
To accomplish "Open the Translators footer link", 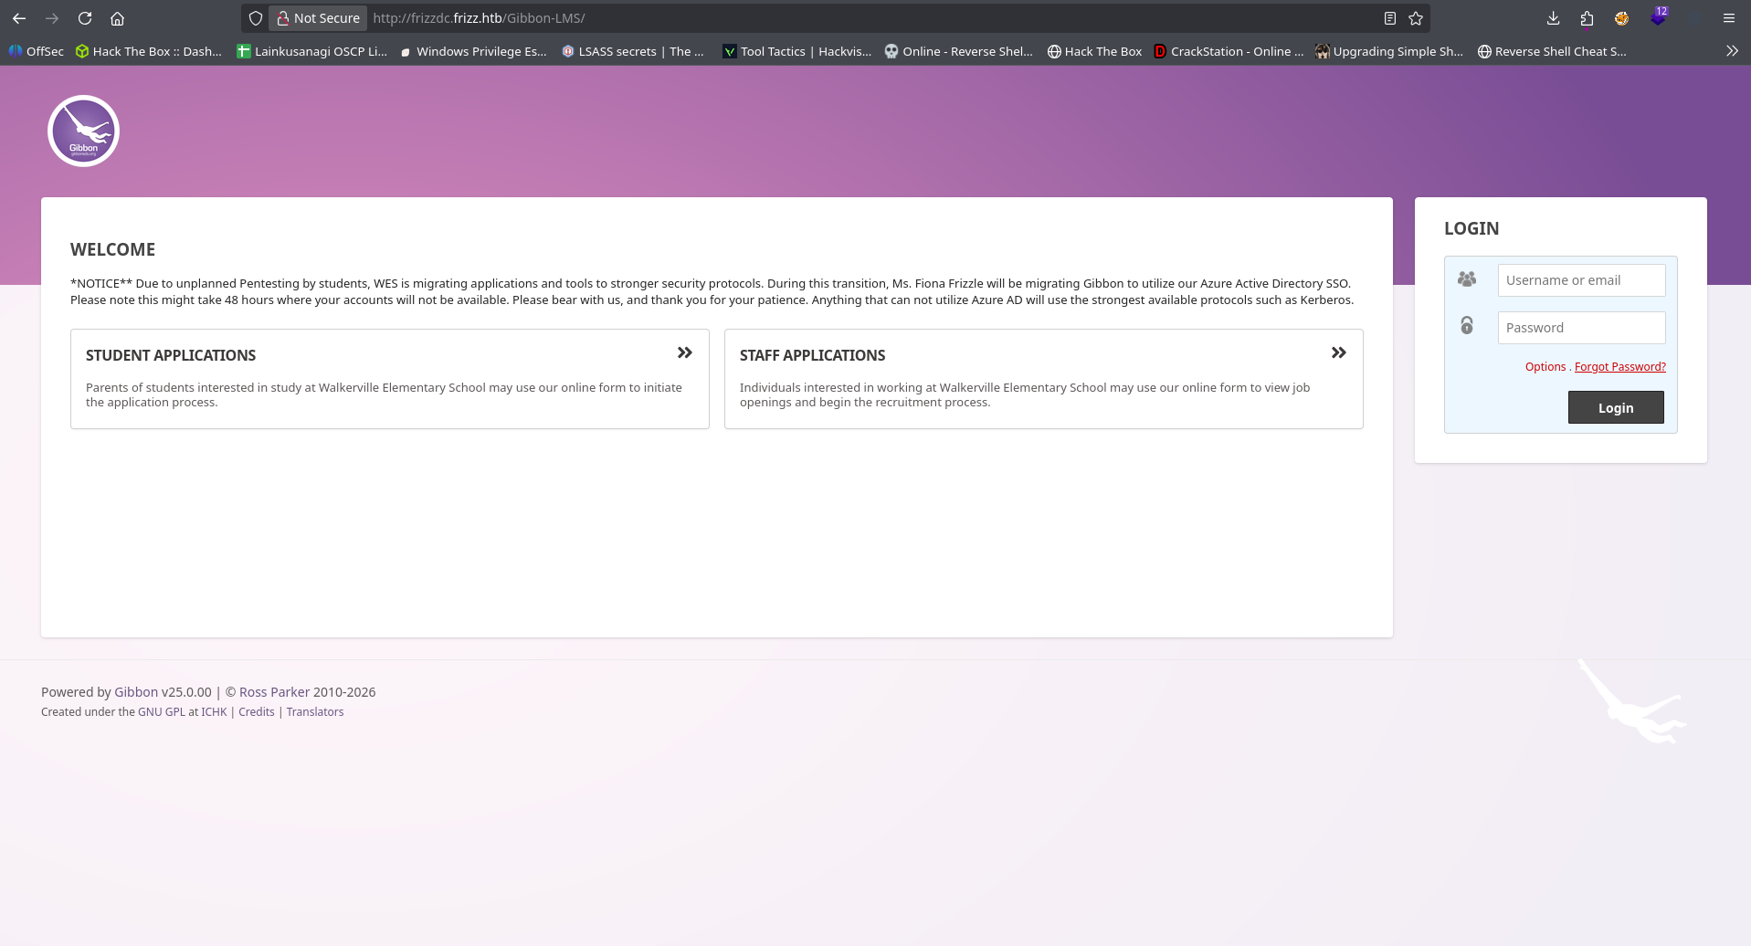I will click(x=315, y=712).
